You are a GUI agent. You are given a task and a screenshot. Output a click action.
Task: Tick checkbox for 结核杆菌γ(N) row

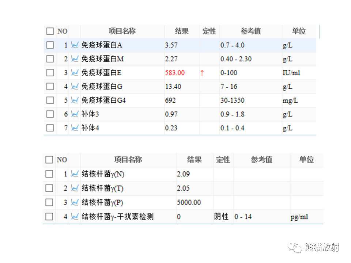pyautogui.click(x=49, y=174)
